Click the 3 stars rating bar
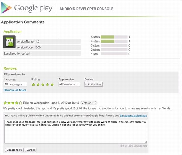 (114, 45)
